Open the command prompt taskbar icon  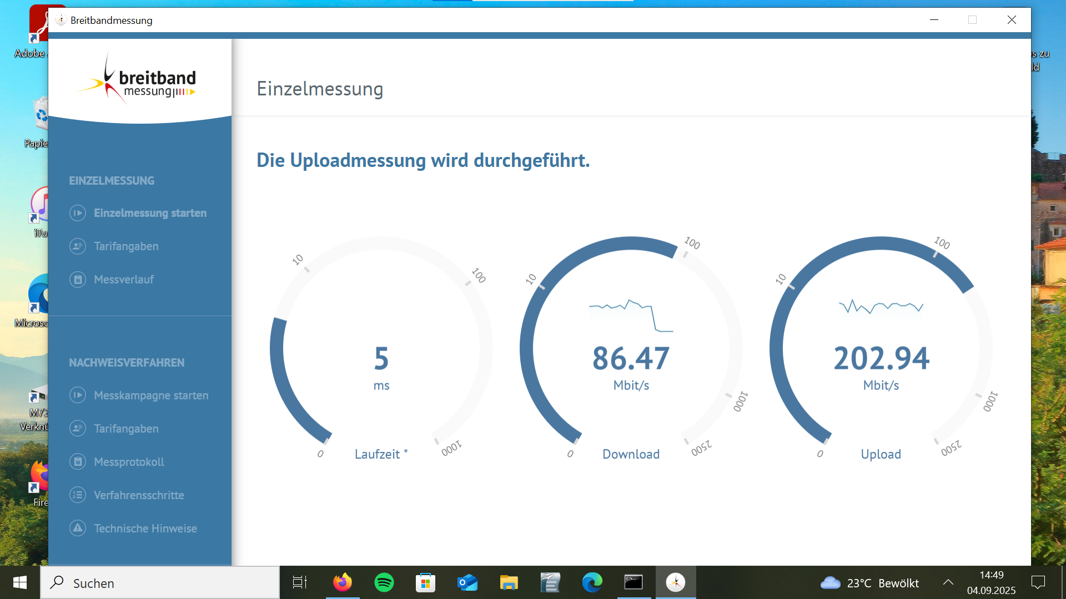click(x=634, y=582)
